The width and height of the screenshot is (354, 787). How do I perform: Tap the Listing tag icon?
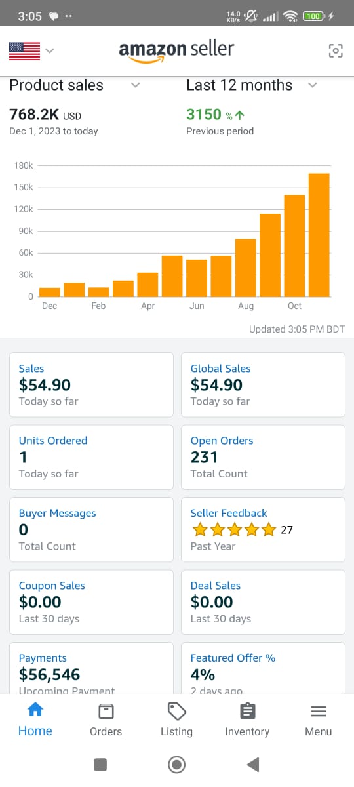pyautogui.click(x=177, y=712)
